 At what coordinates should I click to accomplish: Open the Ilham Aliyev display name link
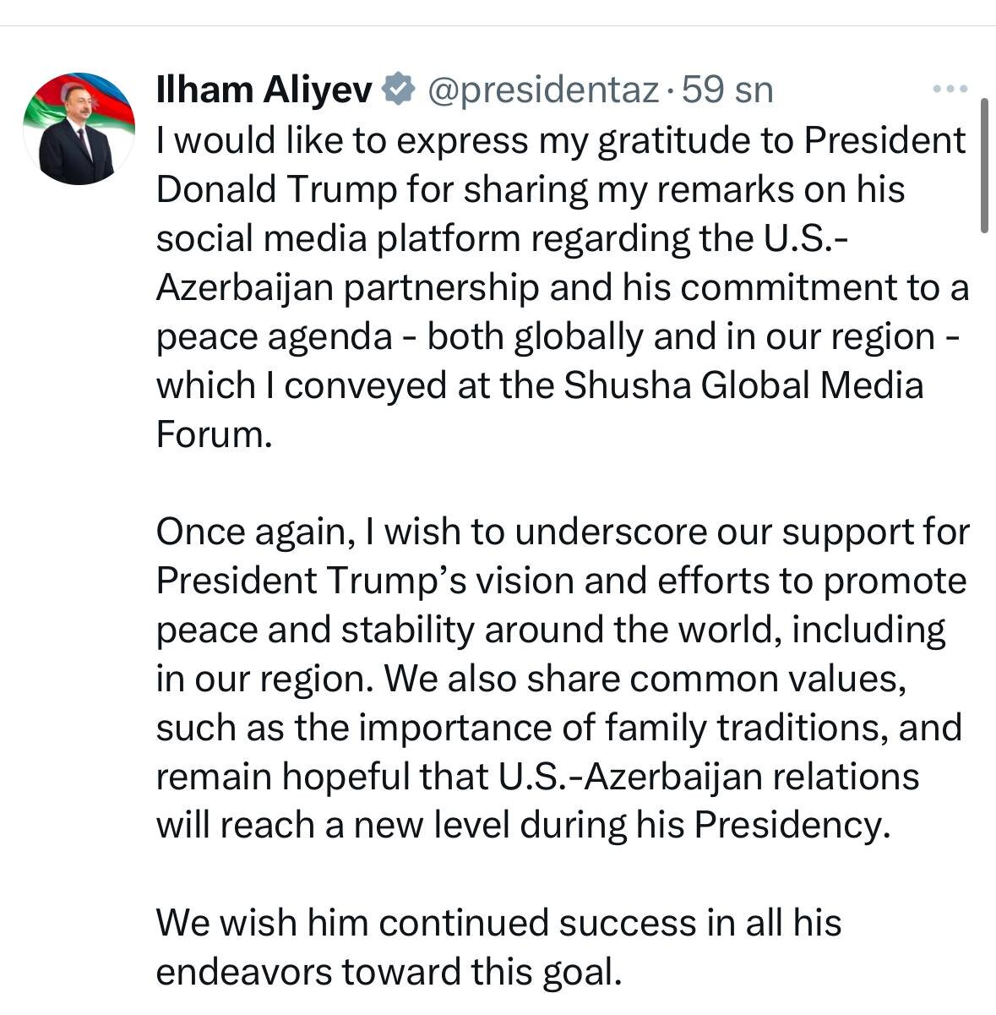tap(264, 90)
